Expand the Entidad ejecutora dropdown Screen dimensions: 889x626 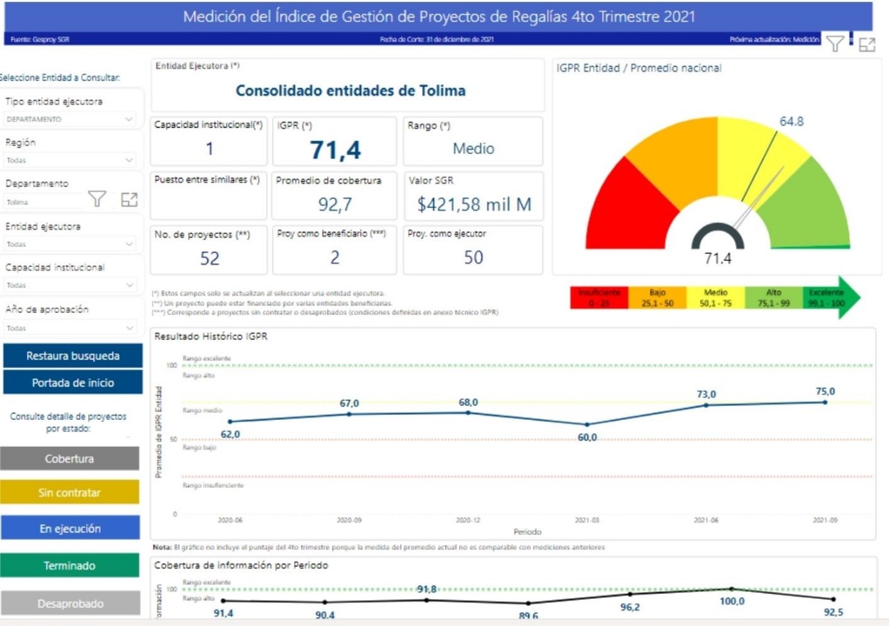pos(129,244)
